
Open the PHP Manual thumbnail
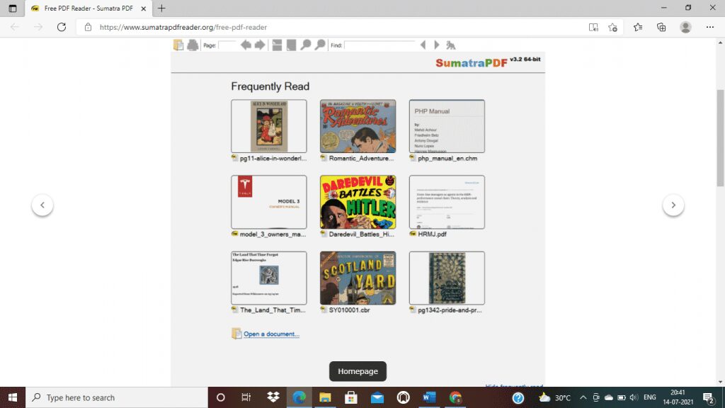(x=447, y=126)
